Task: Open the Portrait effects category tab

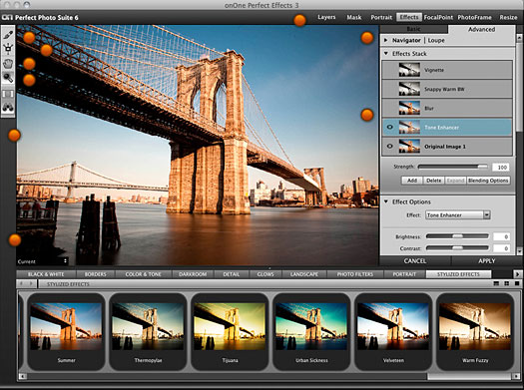Action: click(404, 274)
